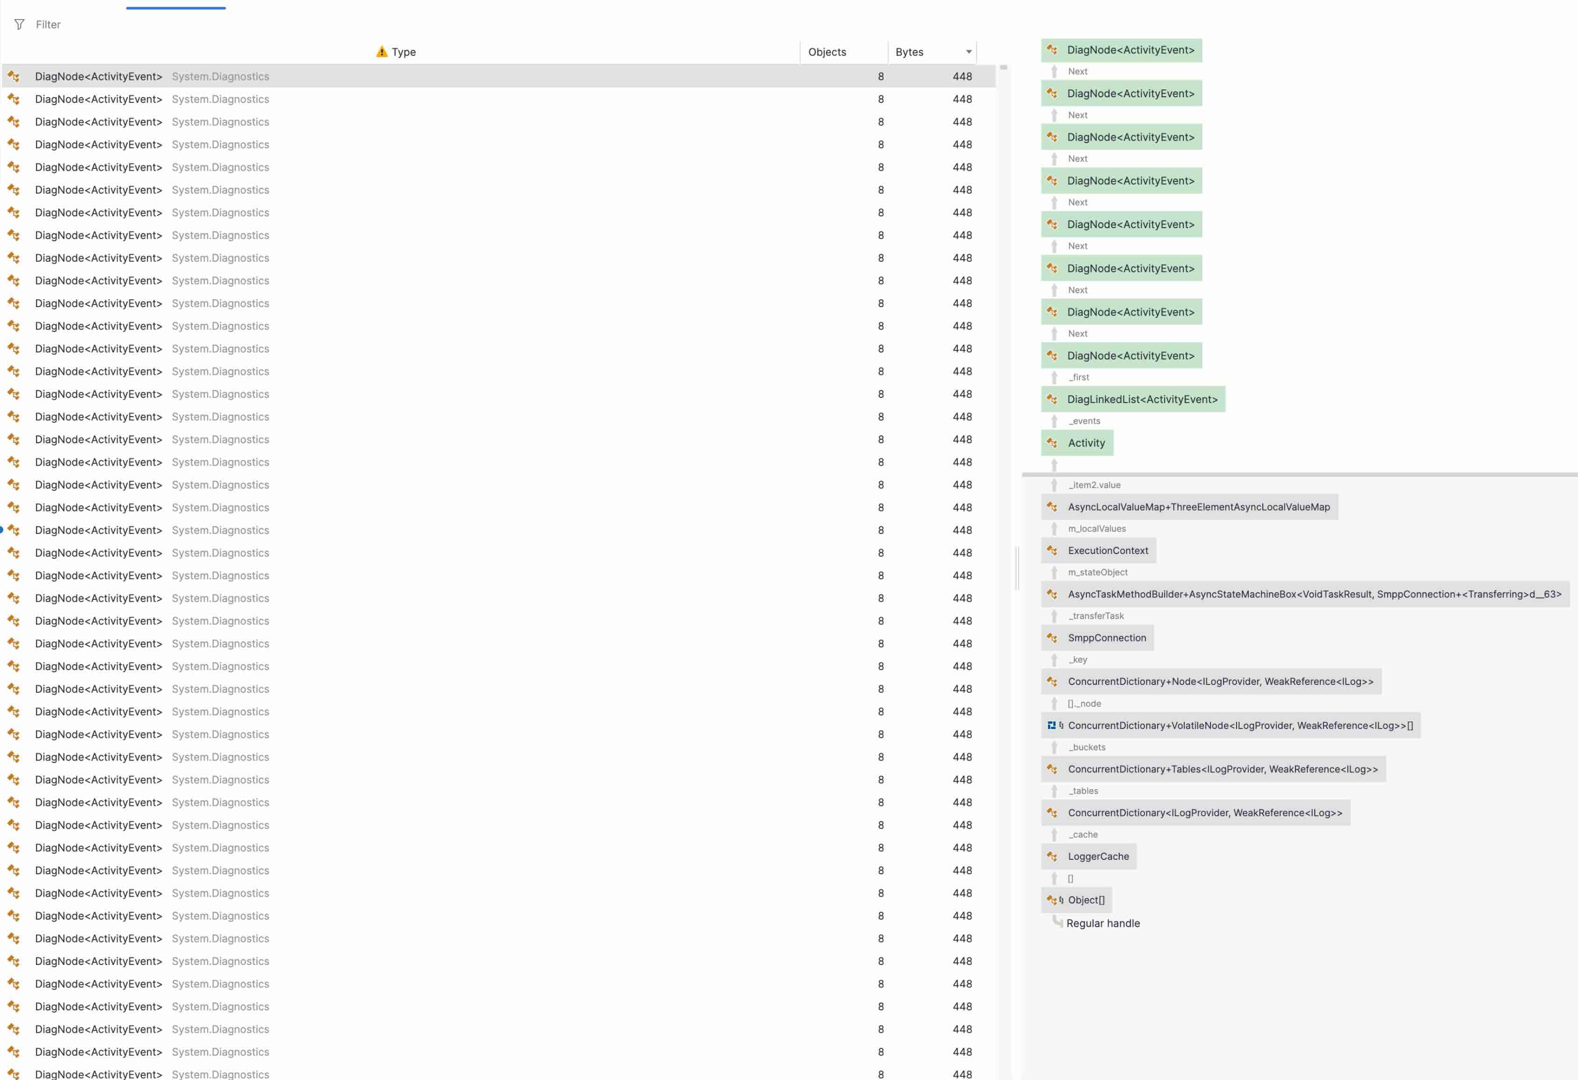
Task: Select the active tab with blue underline
Action: 176,7
